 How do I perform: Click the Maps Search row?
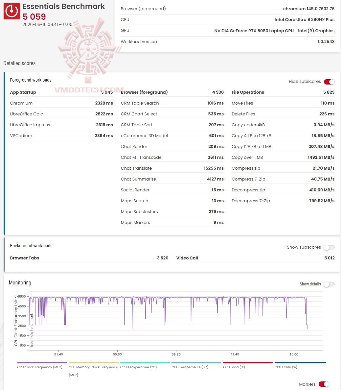point(172,201)
